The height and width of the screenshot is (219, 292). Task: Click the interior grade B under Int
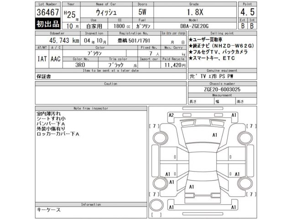pyautogui.click(x=252, y=26)
